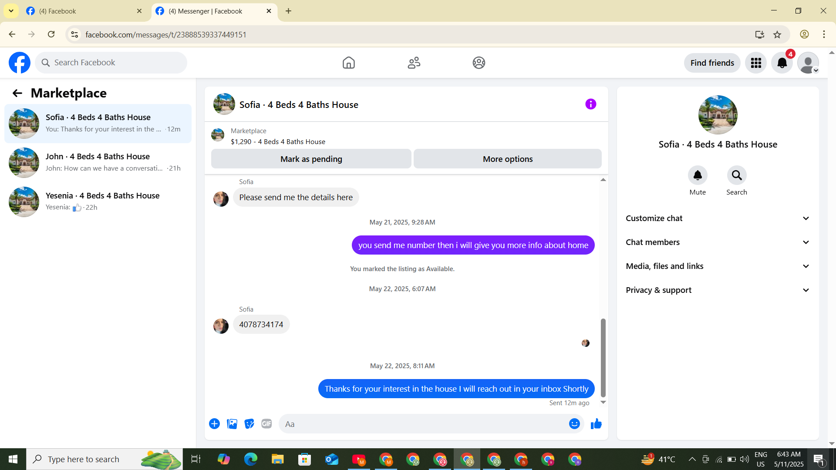Open the Groups icon in top navigation
The width and height of the screenshot is (836, 470).
click(x=479, y=63)
